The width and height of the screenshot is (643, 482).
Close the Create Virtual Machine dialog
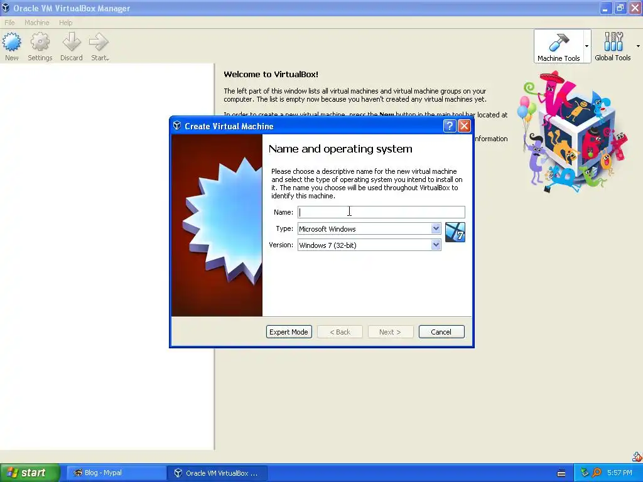point(464,126)
